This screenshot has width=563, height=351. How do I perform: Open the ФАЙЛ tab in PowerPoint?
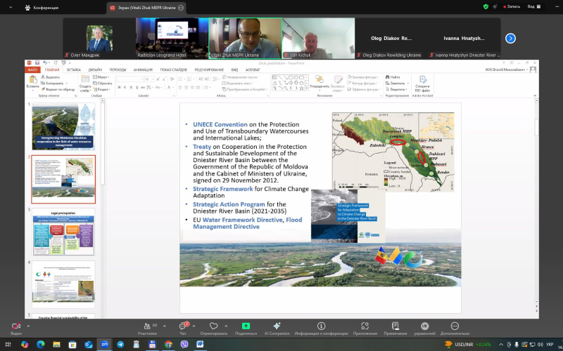(32, 69)
